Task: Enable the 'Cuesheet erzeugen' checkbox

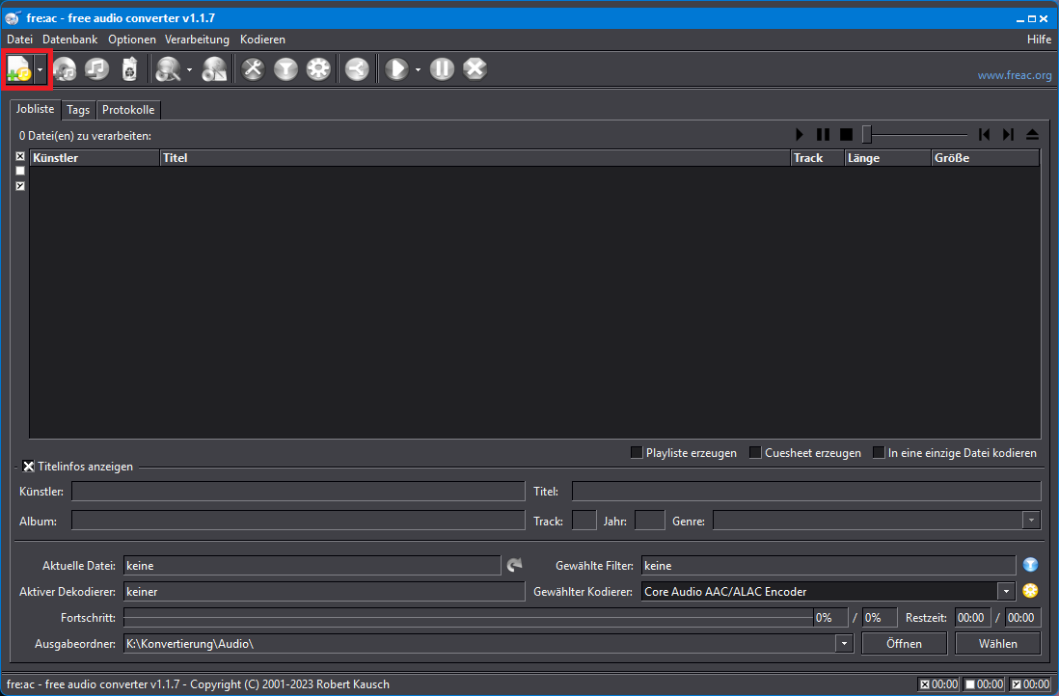Action: click(755, 452)
